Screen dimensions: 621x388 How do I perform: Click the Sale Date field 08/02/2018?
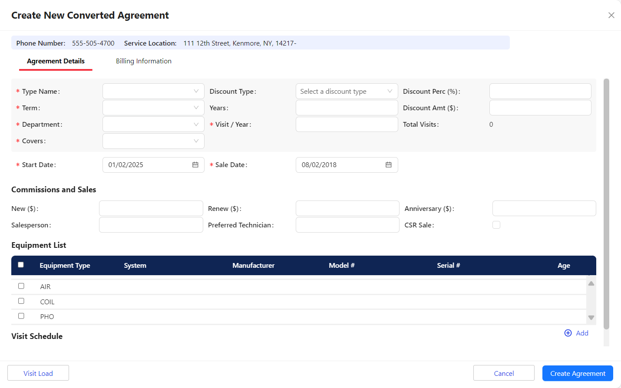[x=347, y=165]
